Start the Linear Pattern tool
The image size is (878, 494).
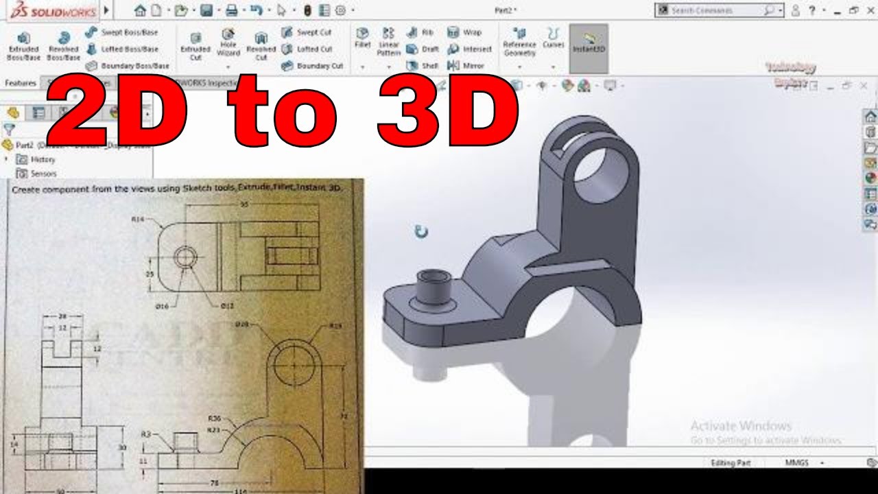click(x=388, y=42)
